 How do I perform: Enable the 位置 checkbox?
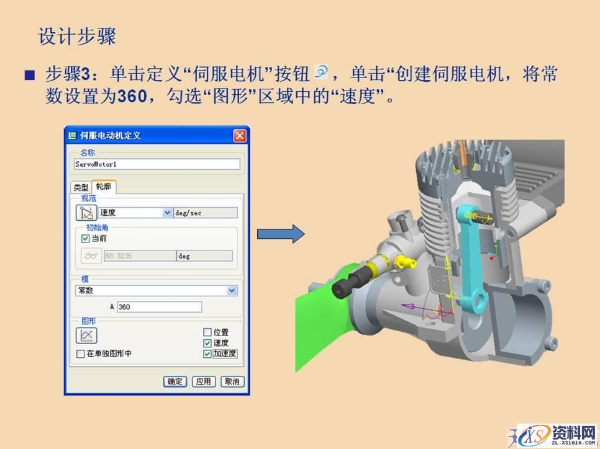coord(207,331)
